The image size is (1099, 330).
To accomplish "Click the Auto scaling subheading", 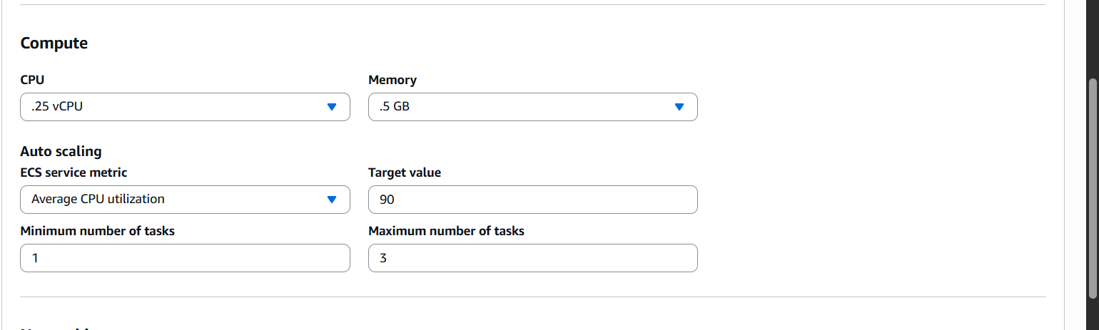I will tap(61, 151).
